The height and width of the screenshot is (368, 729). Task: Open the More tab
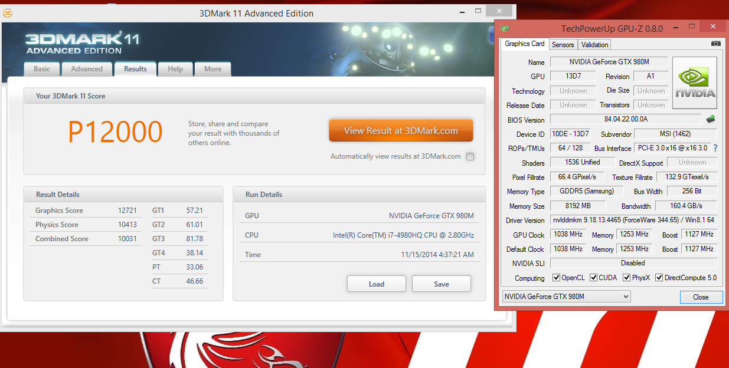tap(213, 69)
